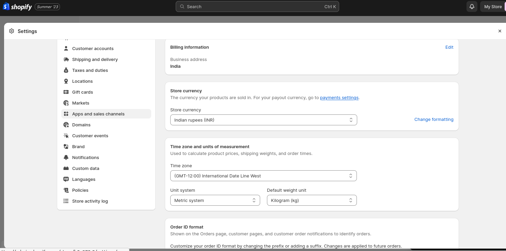Click the Shipping and delivery truck icon
This screenshot has height=251, width=506.
click(x=66, y=59)
